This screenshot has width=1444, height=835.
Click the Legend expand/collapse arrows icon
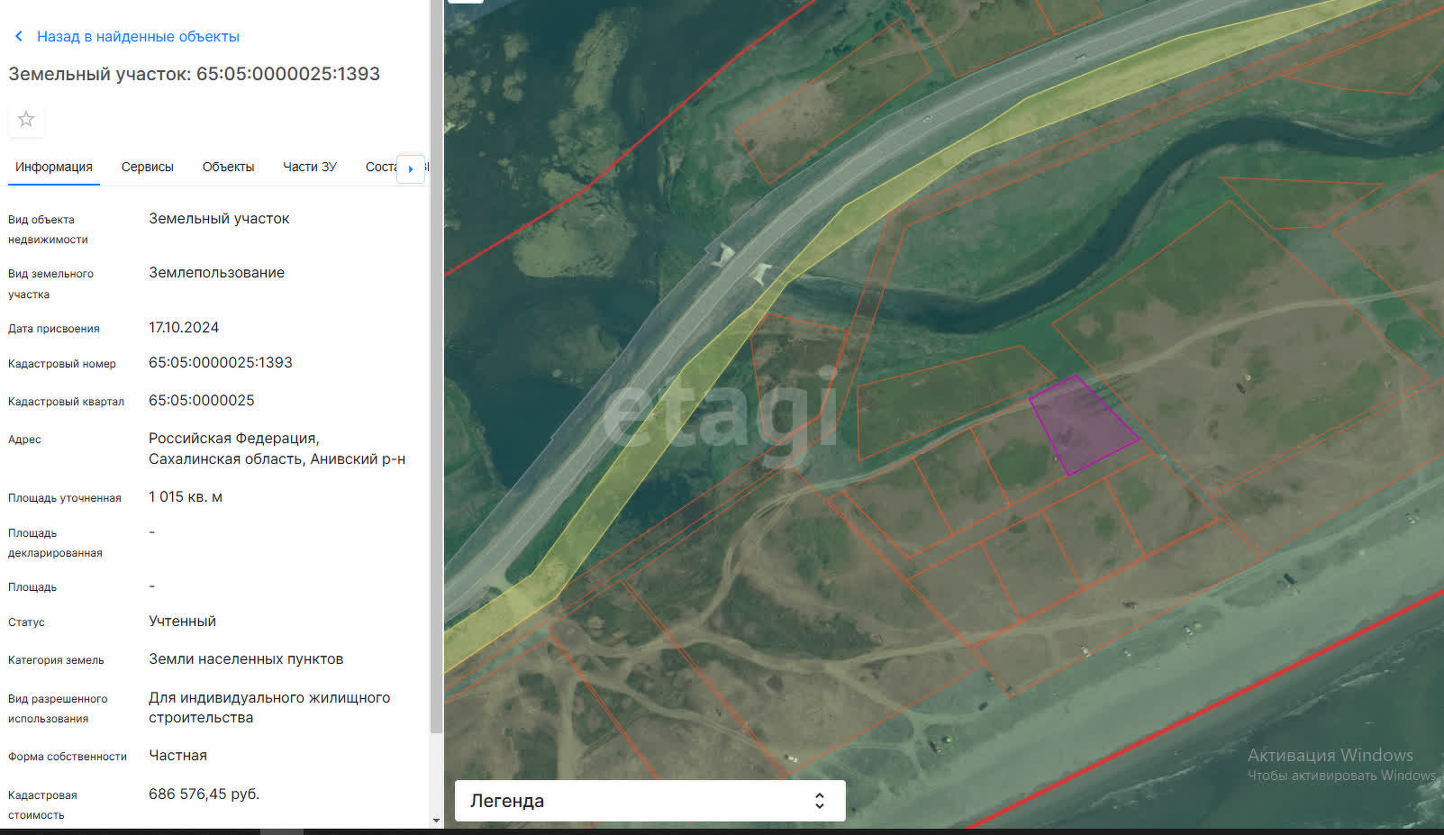pos(819,801)
